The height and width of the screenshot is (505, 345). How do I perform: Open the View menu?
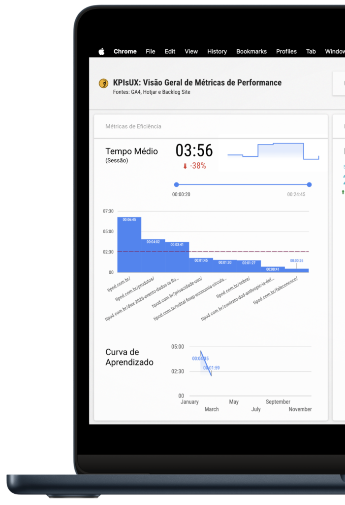coord(191,51)
